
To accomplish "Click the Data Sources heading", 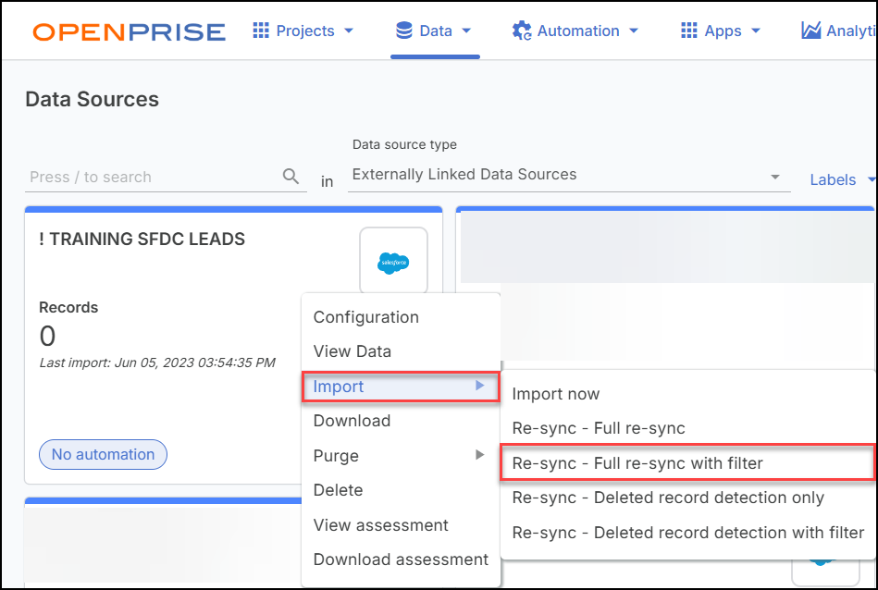I will click(x=93, y=99).
